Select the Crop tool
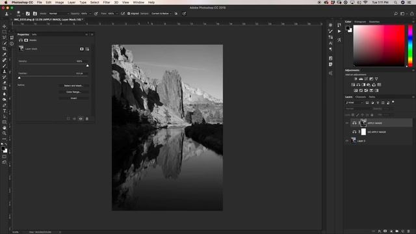416x234 pixels. click(5, 49)
